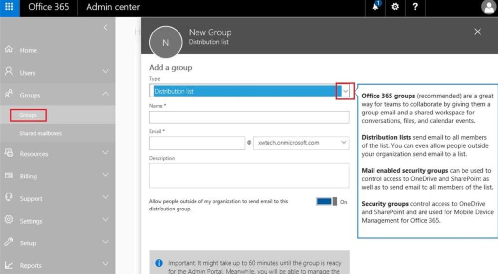Expand the Billing menu chevron
Screen dimensions: 498x274
pos(106,175)
